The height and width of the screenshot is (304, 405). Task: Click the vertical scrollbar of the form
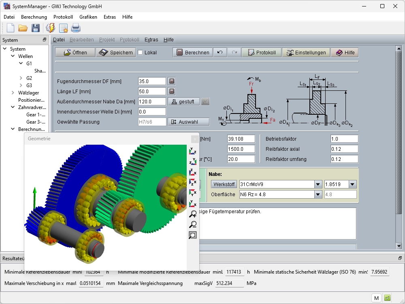[x=398, y=146]
